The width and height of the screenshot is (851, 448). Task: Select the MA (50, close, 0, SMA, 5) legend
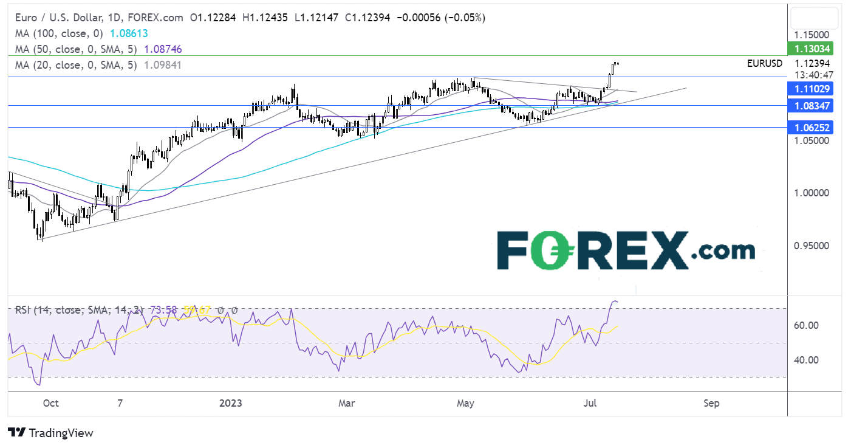75,49
